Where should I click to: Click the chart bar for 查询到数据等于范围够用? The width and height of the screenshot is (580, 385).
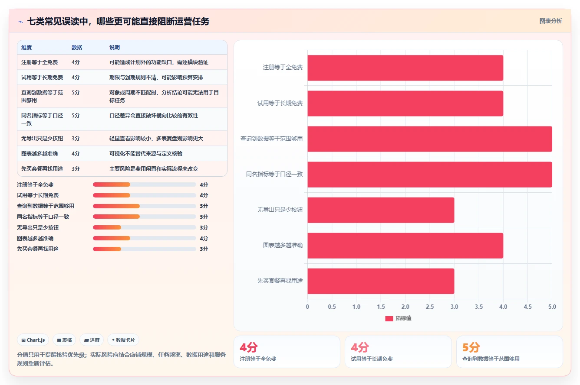click(x=430, y=139)
